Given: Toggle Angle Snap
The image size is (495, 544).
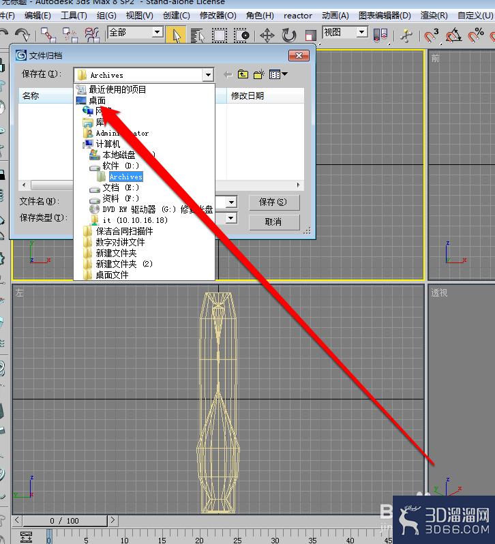Looking at the screenshot, I should pyautogui.click(x=453, y=35).
